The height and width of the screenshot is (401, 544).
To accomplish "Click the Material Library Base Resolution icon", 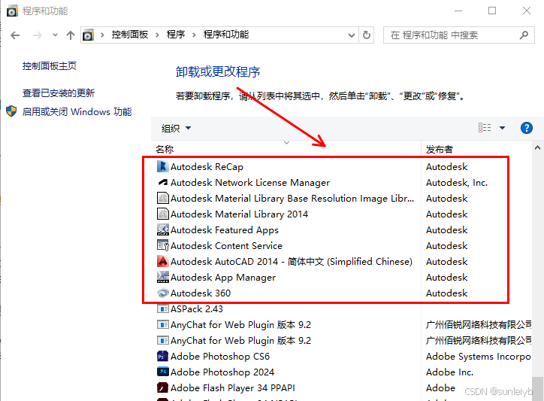I will [163, 198].
